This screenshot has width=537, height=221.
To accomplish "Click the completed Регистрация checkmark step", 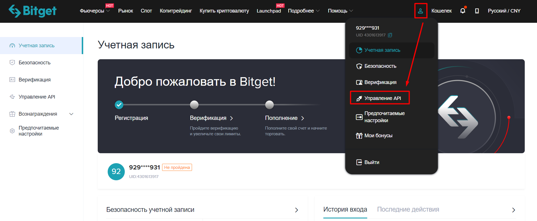I will 119,105.
